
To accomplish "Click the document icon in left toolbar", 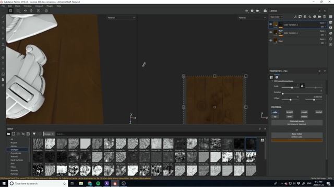I will tap(3, 79).
